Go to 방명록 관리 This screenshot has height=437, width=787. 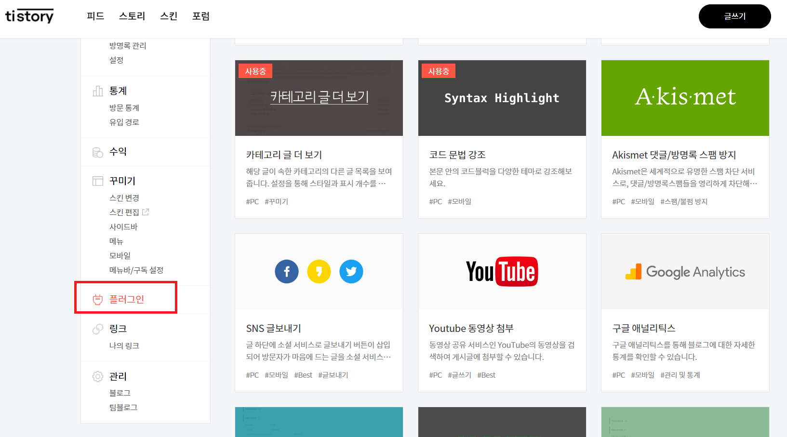click(128, 46)
